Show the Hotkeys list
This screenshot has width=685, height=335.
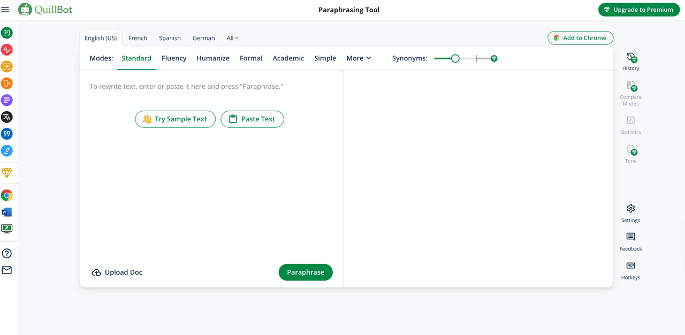coord(631,271)
